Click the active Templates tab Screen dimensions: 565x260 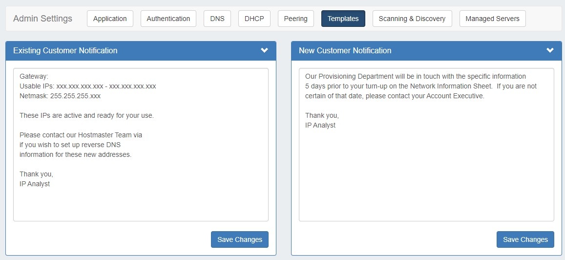343,19
